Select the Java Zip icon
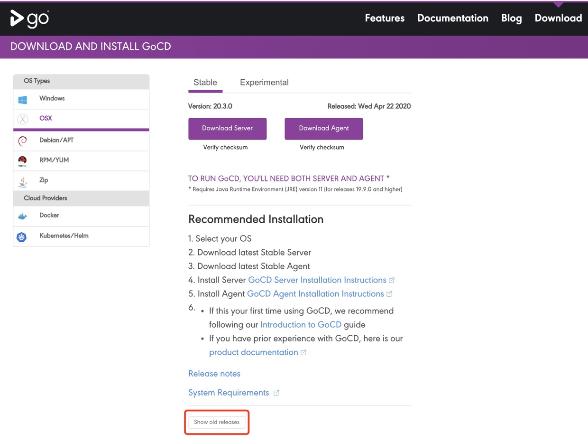This screenshot has height=444, width=588. click(22, 181)
